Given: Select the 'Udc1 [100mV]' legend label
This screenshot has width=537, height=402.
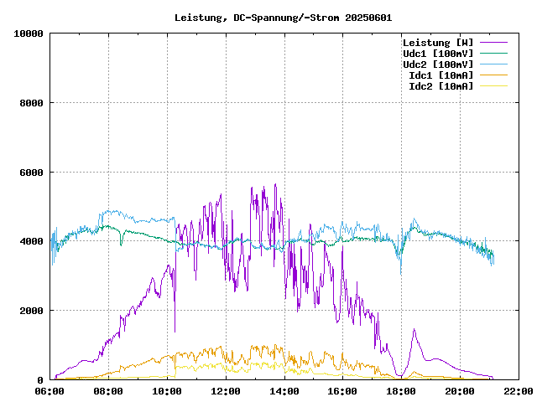Looking at the screenshot, I should coord(437,54).
